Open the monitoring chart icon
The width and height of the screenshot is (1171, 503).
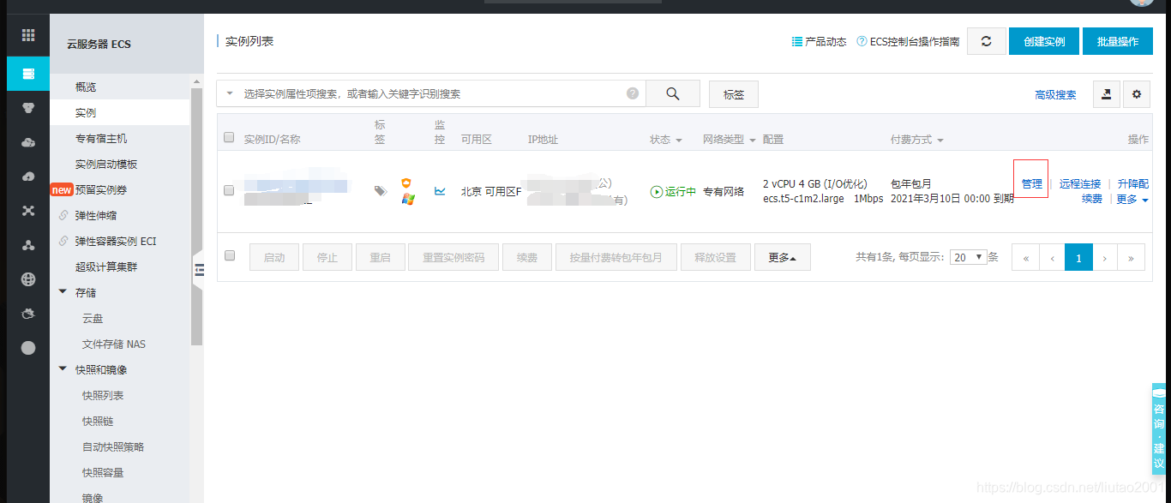point(440,191)
